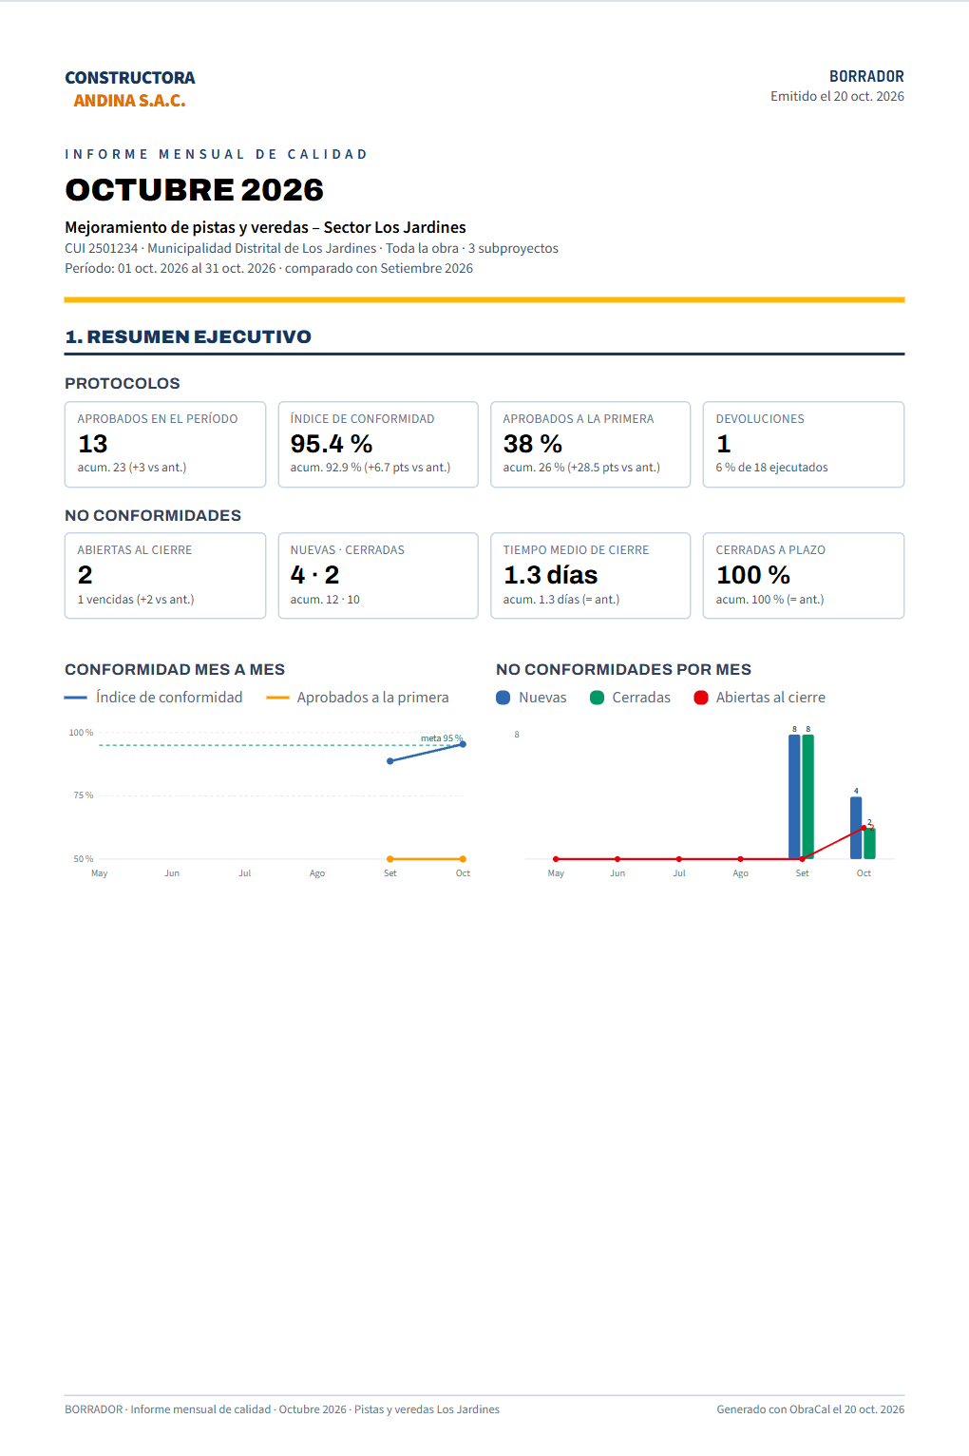Select the PROTOCOLOS subsection heading
The image size is (969, 1456).
[x=123, y=383]
